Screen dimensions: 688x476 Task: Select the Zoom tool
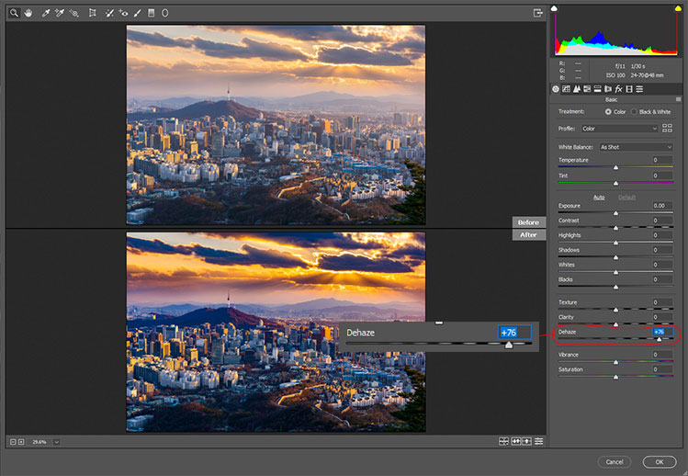pyautogui.click(x=14, y=13)
